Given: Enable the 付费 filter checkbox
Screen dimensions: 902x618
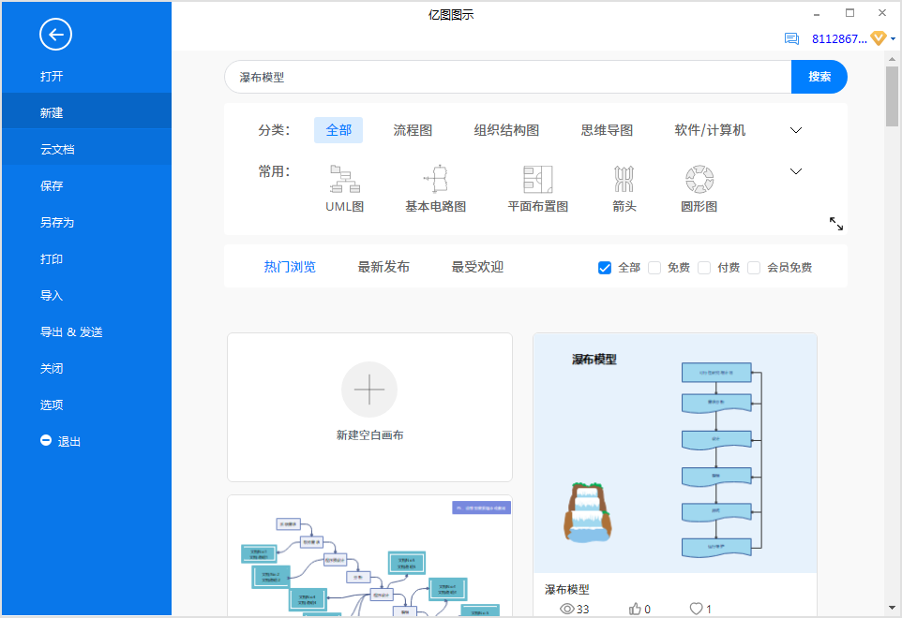Looking at the screenshot, I should (x=704, y=268).
